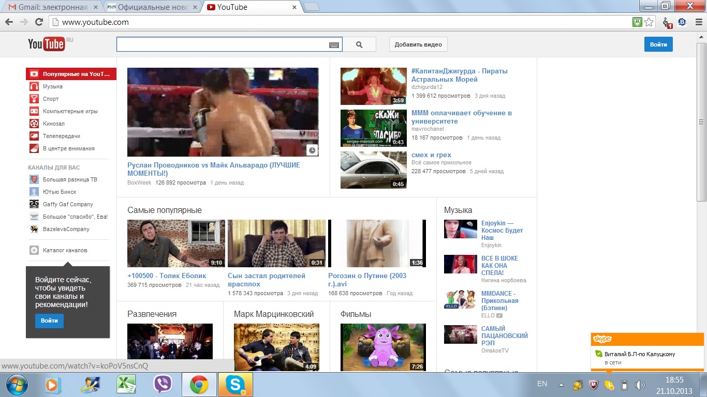Click the Добавить видео button
Image resolution: width=707 pixels, height=397 pixels.
(x=418, y=44)
